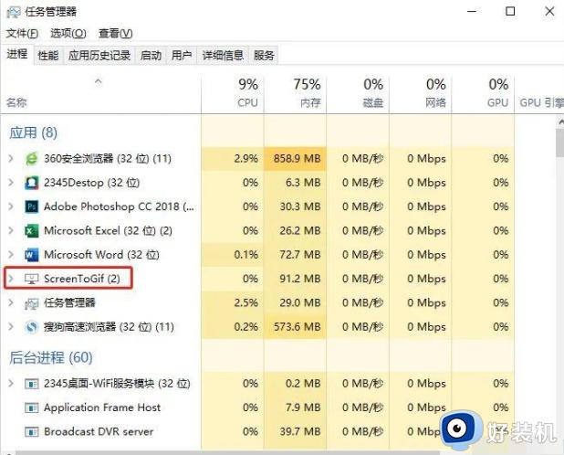Switch to the 性能 tab
Screen dimensions: 564x455
(x=48, y=56)
